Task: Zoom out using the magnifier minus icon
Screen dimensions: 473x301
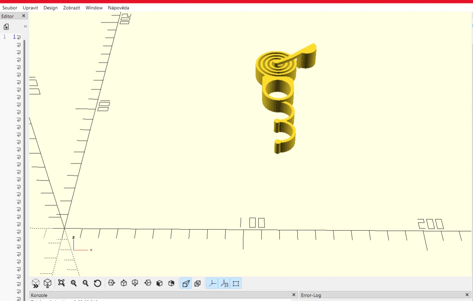Action: pos(86,283)
